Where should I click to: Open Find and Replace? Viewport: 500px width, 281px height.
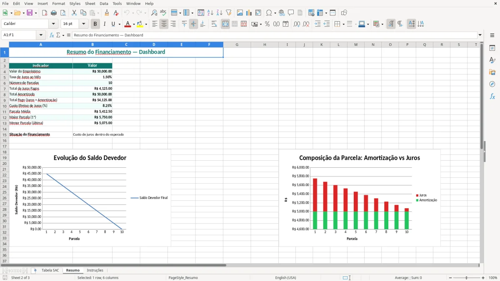click(x=154, y=13)
